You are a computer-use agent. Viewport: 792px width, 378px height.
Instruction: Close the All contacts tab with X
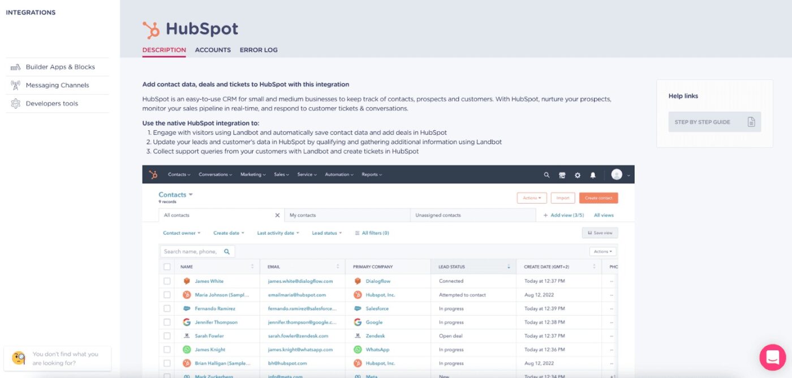(277, 215)
